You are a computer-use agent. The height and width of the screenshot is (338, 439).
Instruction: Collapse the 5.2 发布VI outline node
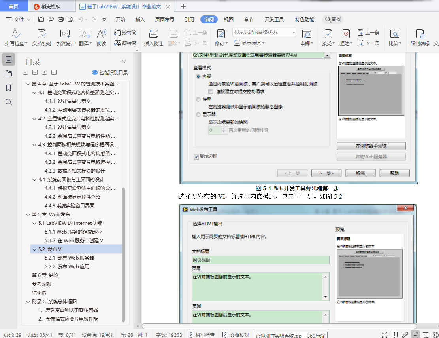click(34, 249)
